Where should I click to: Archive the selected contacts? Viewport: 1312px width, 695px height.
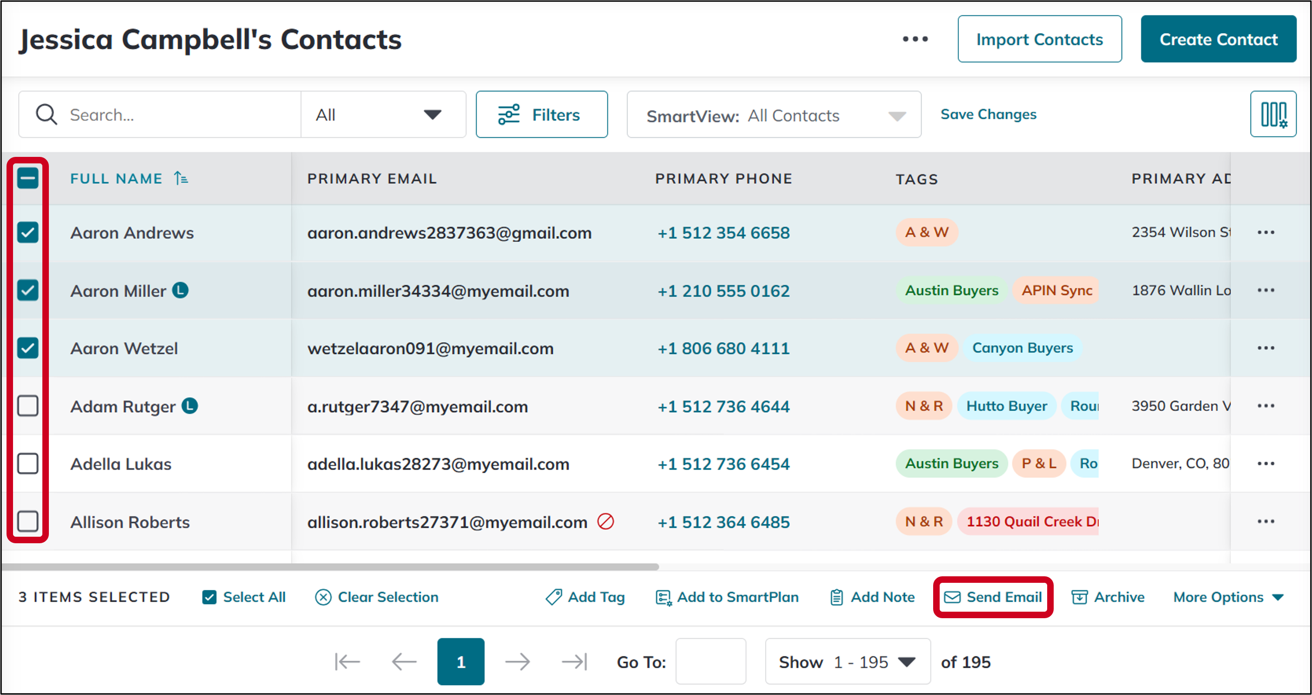click(x=1108, y=597)
